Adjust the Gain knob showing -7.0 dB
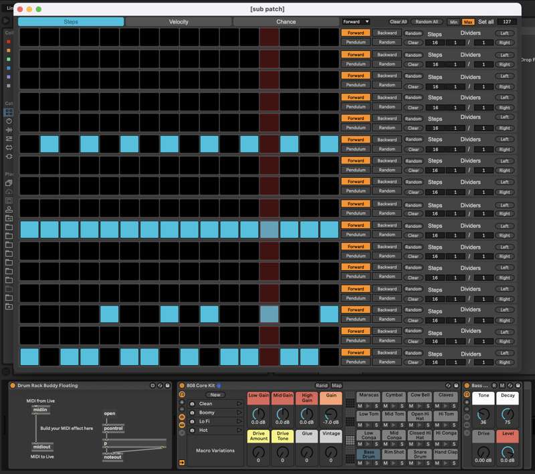The image size is (535, 474). point(330,414)
